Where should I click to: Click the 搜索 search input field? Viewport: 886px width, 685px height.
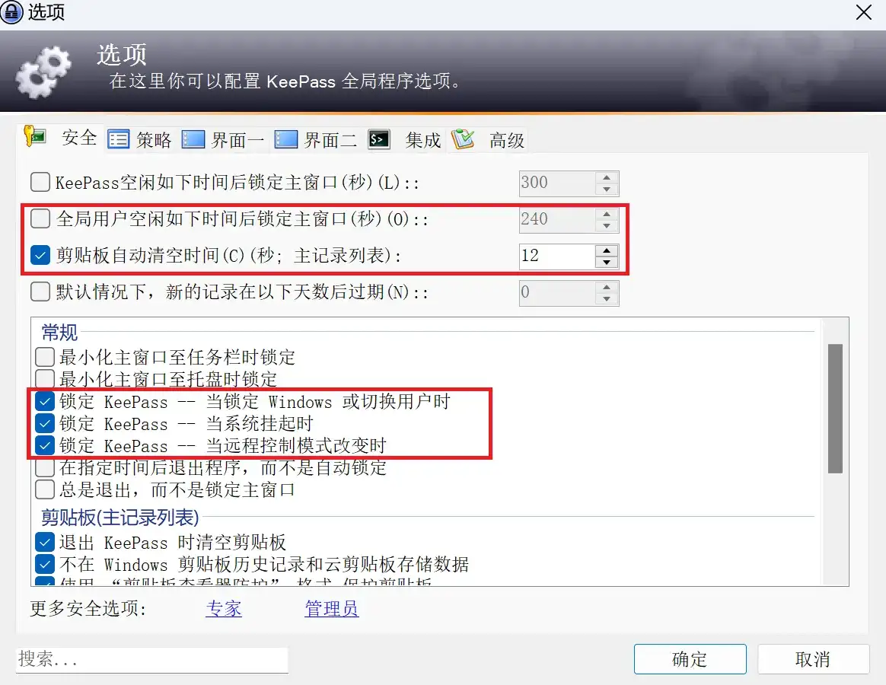[x=152, y=659]
